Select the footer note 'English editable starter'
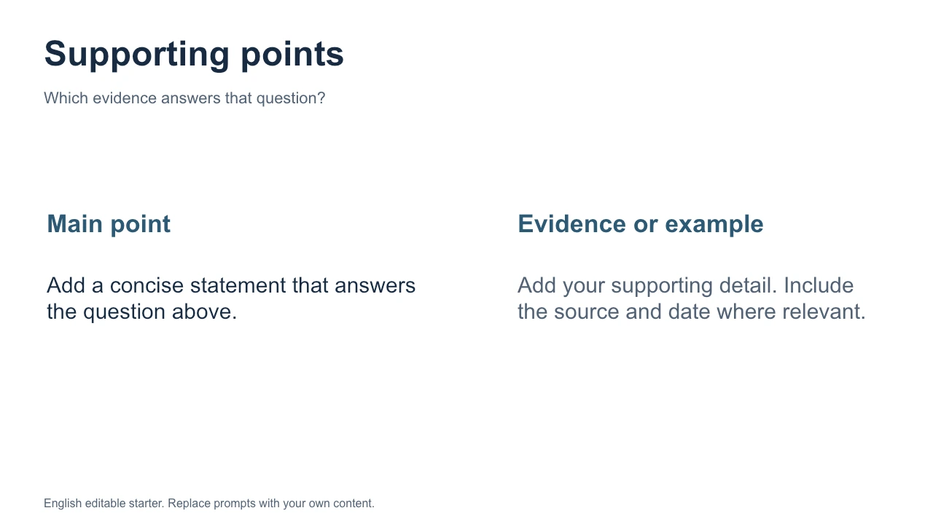The height and width of the screenshot is (524, 933). 209,503
